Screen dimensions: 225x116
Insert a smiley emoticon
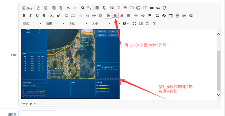[x=184, y=16]
